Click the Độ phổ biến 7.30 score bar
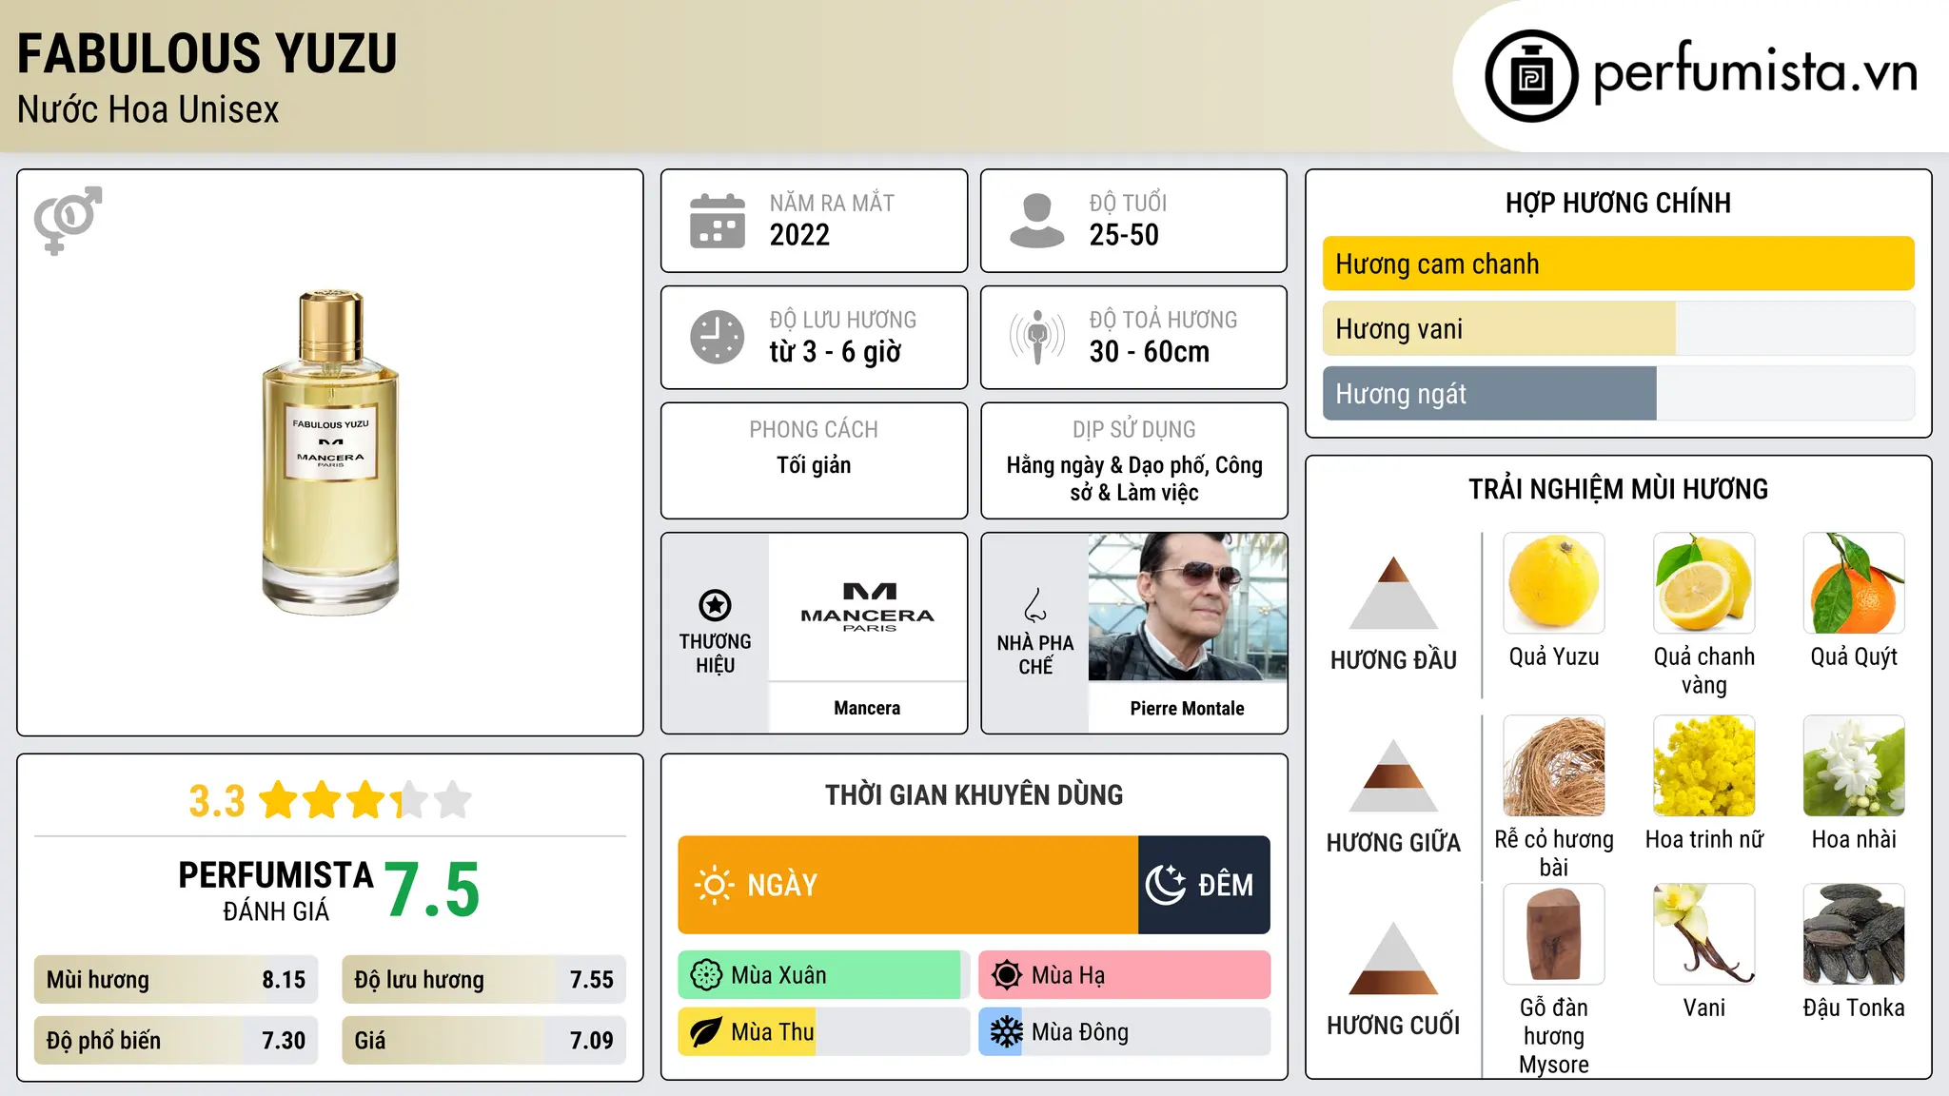 point(176,1041)
